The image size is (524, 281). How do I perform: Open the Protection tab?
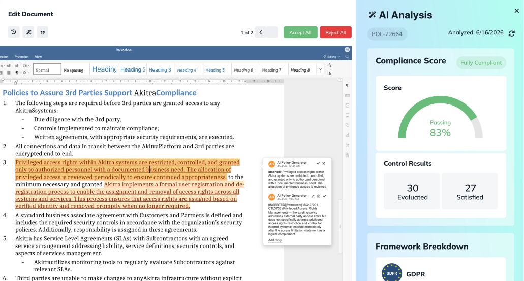pos(21,57)
